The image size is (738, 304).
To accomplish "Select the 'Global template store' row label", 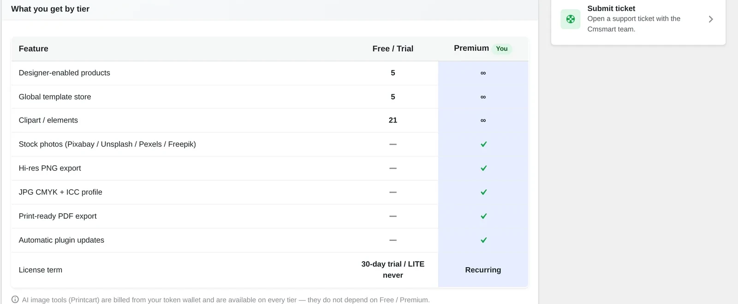I will click(55, 97).
